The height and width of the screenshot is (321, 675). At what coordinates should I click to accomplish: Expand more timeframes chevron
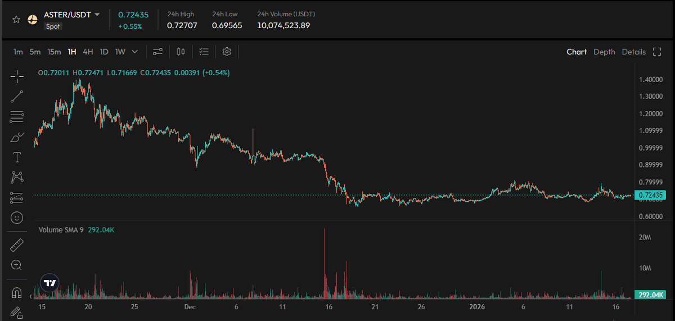135,52
